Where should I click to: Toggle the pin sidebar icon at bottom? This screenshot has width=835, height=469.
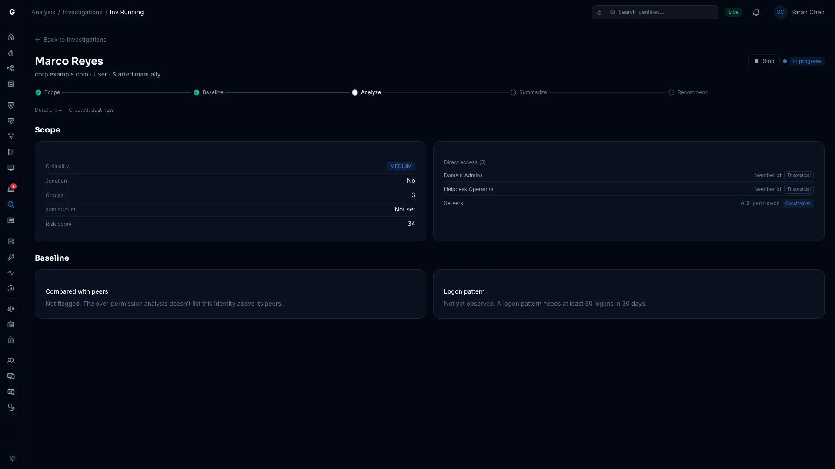pyautogui.click(x=12, y=459)
